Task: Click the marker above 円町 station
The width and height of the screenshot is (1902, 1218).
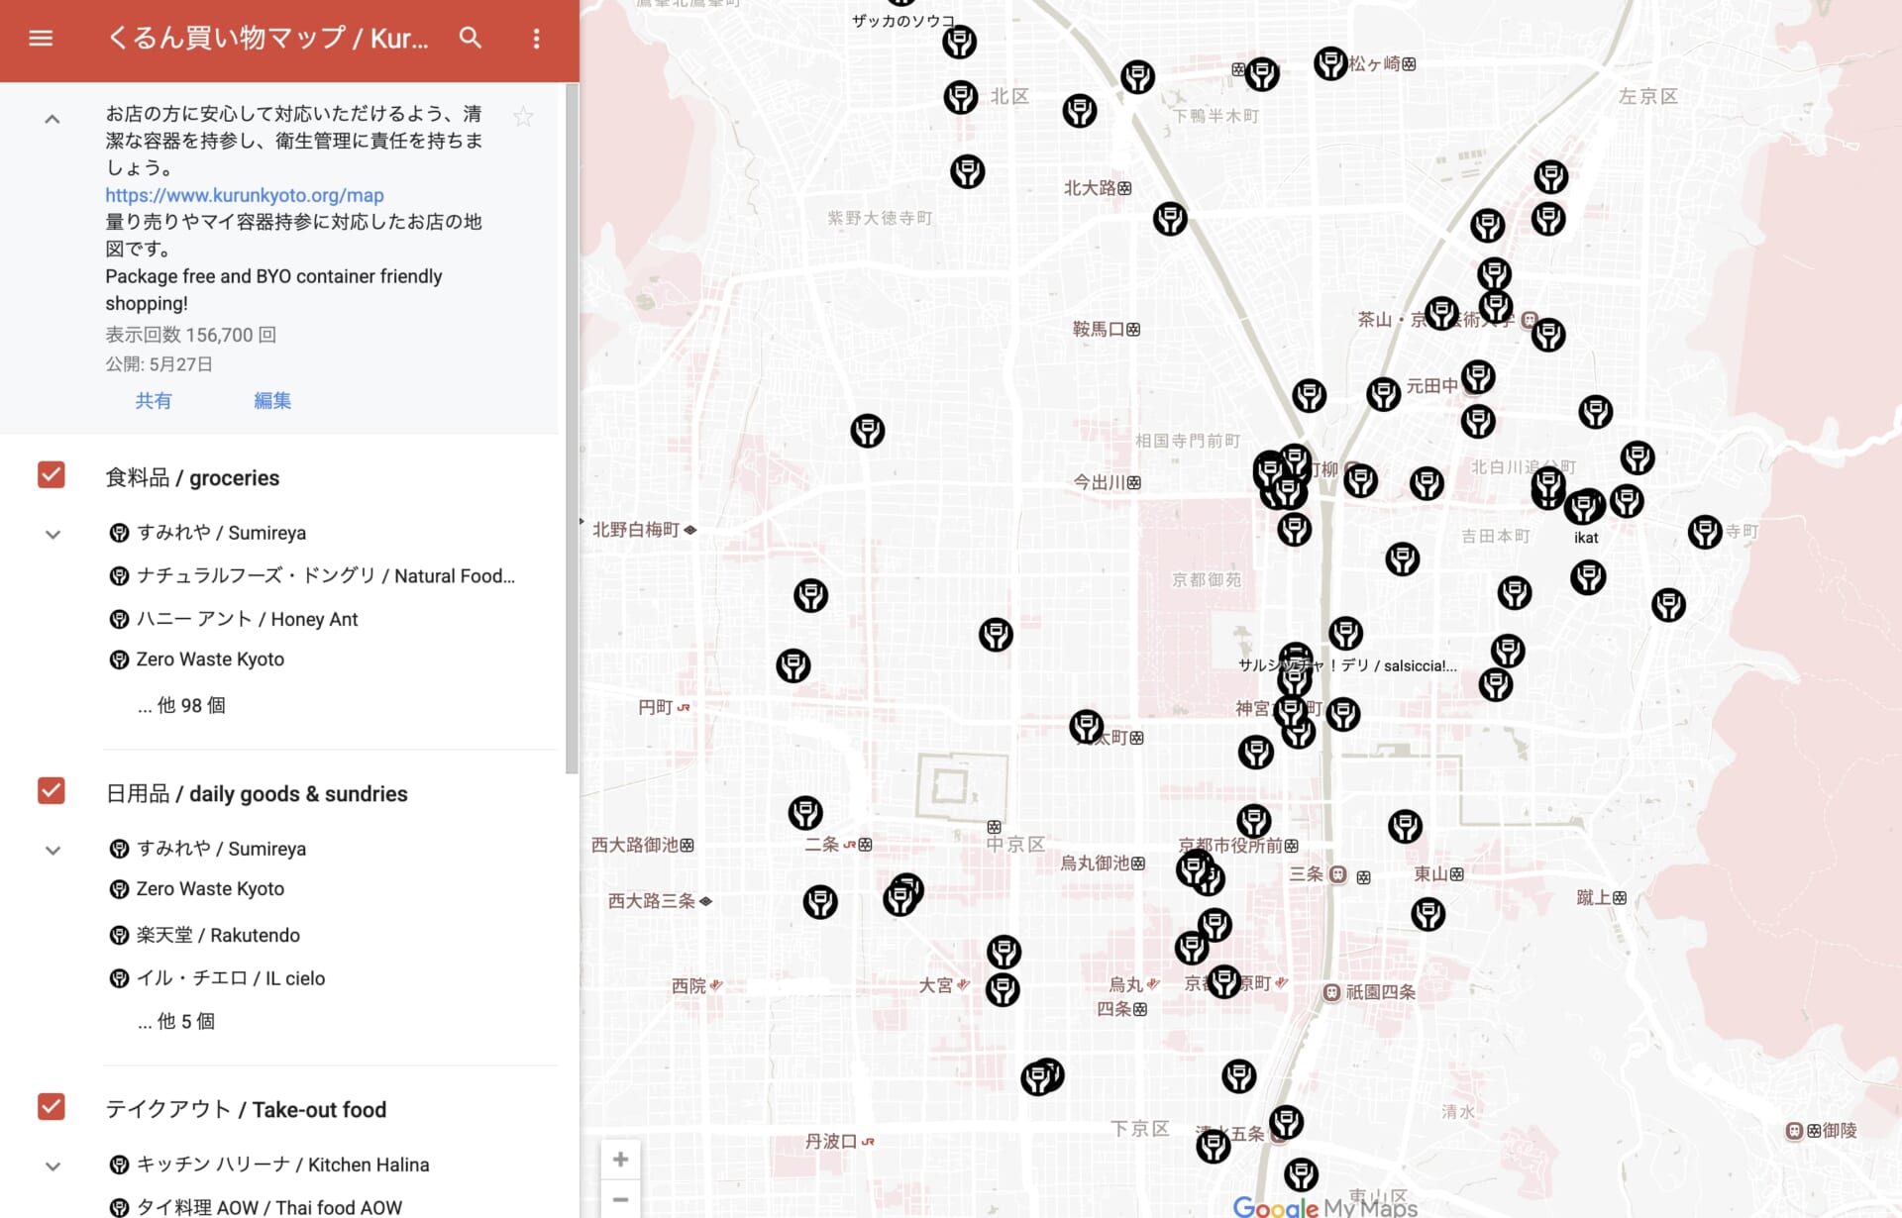Action: [x=792, y=665]
